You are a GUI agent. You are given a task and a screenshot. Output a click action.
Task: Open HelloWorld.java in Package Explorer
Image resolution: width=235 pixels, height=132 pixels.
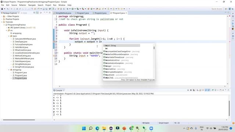click(21, 47)
